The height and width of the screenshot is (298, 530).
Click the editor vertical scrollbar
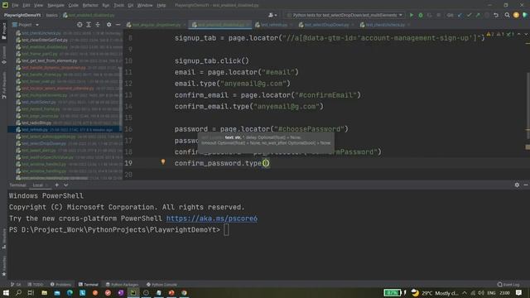coord(528,101)
